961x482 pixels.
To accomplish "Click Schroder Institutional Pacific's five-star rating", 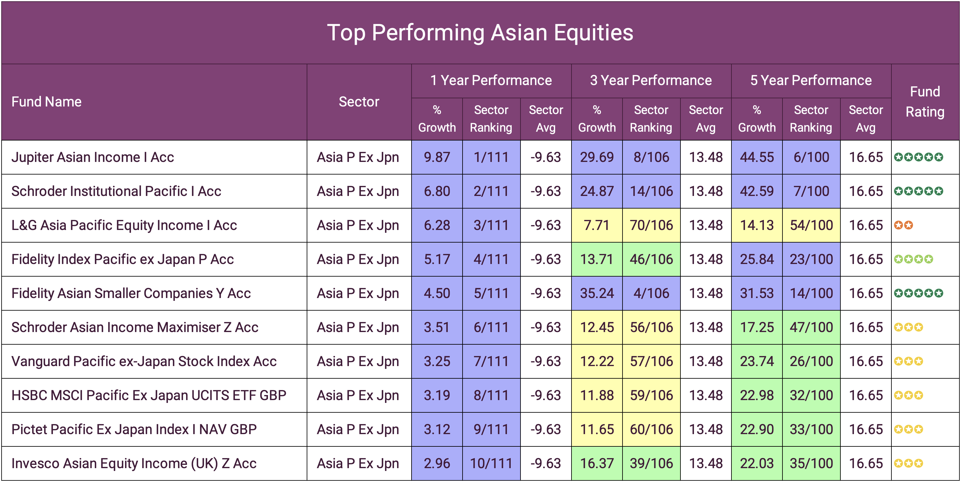I will [918, 191].
